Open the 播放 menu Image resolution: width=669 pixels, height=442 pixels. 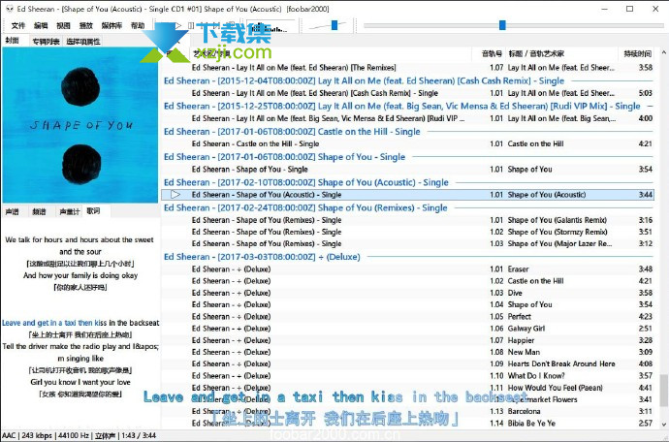[85, 25]
